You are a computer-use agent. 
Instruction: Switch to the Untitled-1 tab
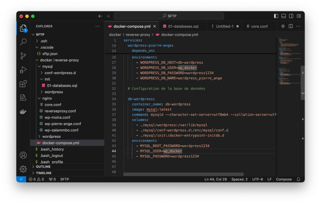click(225, 26)
